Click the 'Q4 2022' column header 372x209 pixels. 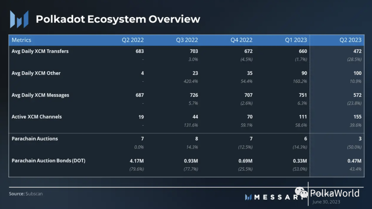(x=241, y=40)
